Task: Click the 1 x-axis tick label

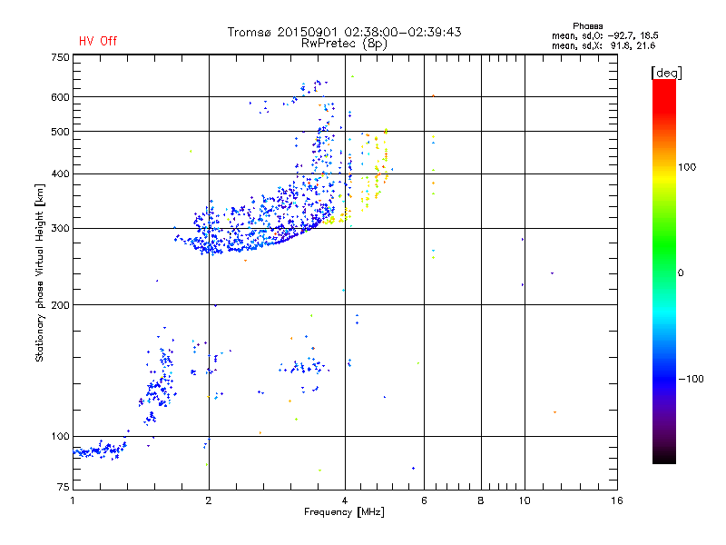Action: (x=73, y=500)
